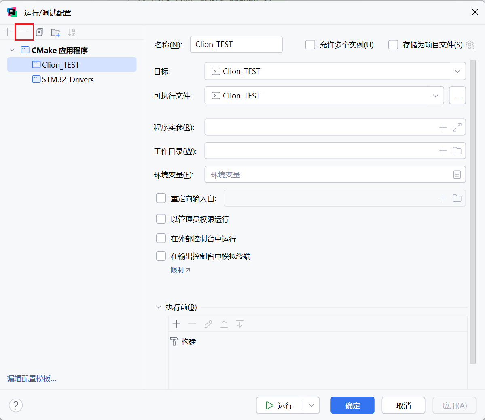Enable 在输出控制台中模拟终端 checkbox
The height and width of the screenshot is (420, 485).
pyautogui.click(x=161, y=256)
